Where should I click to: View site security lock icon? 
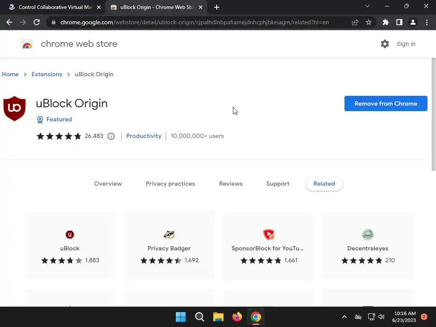point(54,22)
